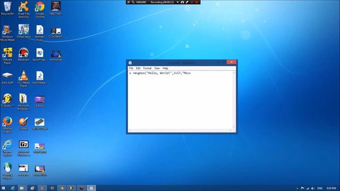
Task: Switch to Notepad taskbar button
Action: click(x=91, y=188)
